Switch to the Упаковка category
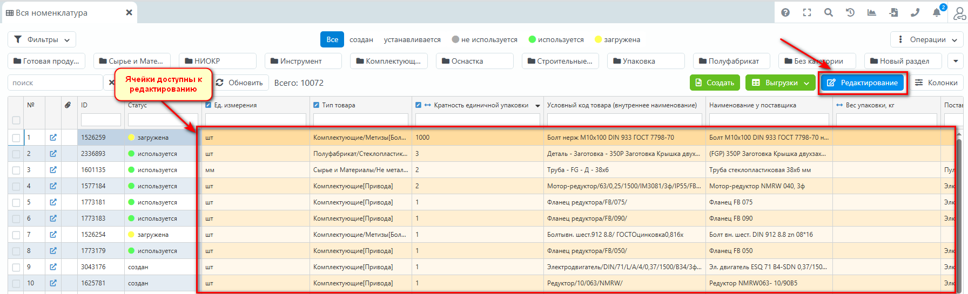 [x=646, y=61]
